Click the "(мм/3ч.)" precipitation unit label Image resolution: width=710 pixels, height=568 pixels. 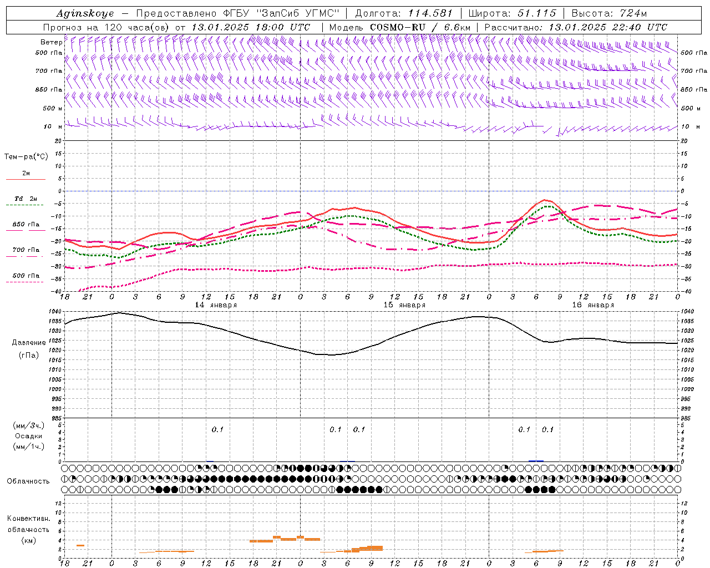click(x=29, y=425)
